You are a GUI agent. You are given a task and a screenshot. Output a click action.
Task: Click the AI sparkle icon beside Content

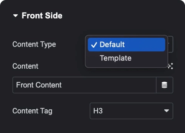(x=171, y=66)
